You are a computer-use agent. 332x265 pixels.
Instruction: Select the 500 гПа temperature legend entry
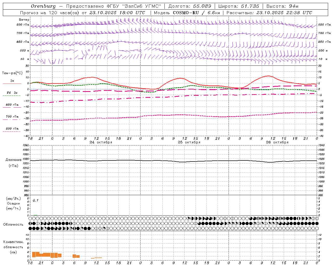pos(12,129)
